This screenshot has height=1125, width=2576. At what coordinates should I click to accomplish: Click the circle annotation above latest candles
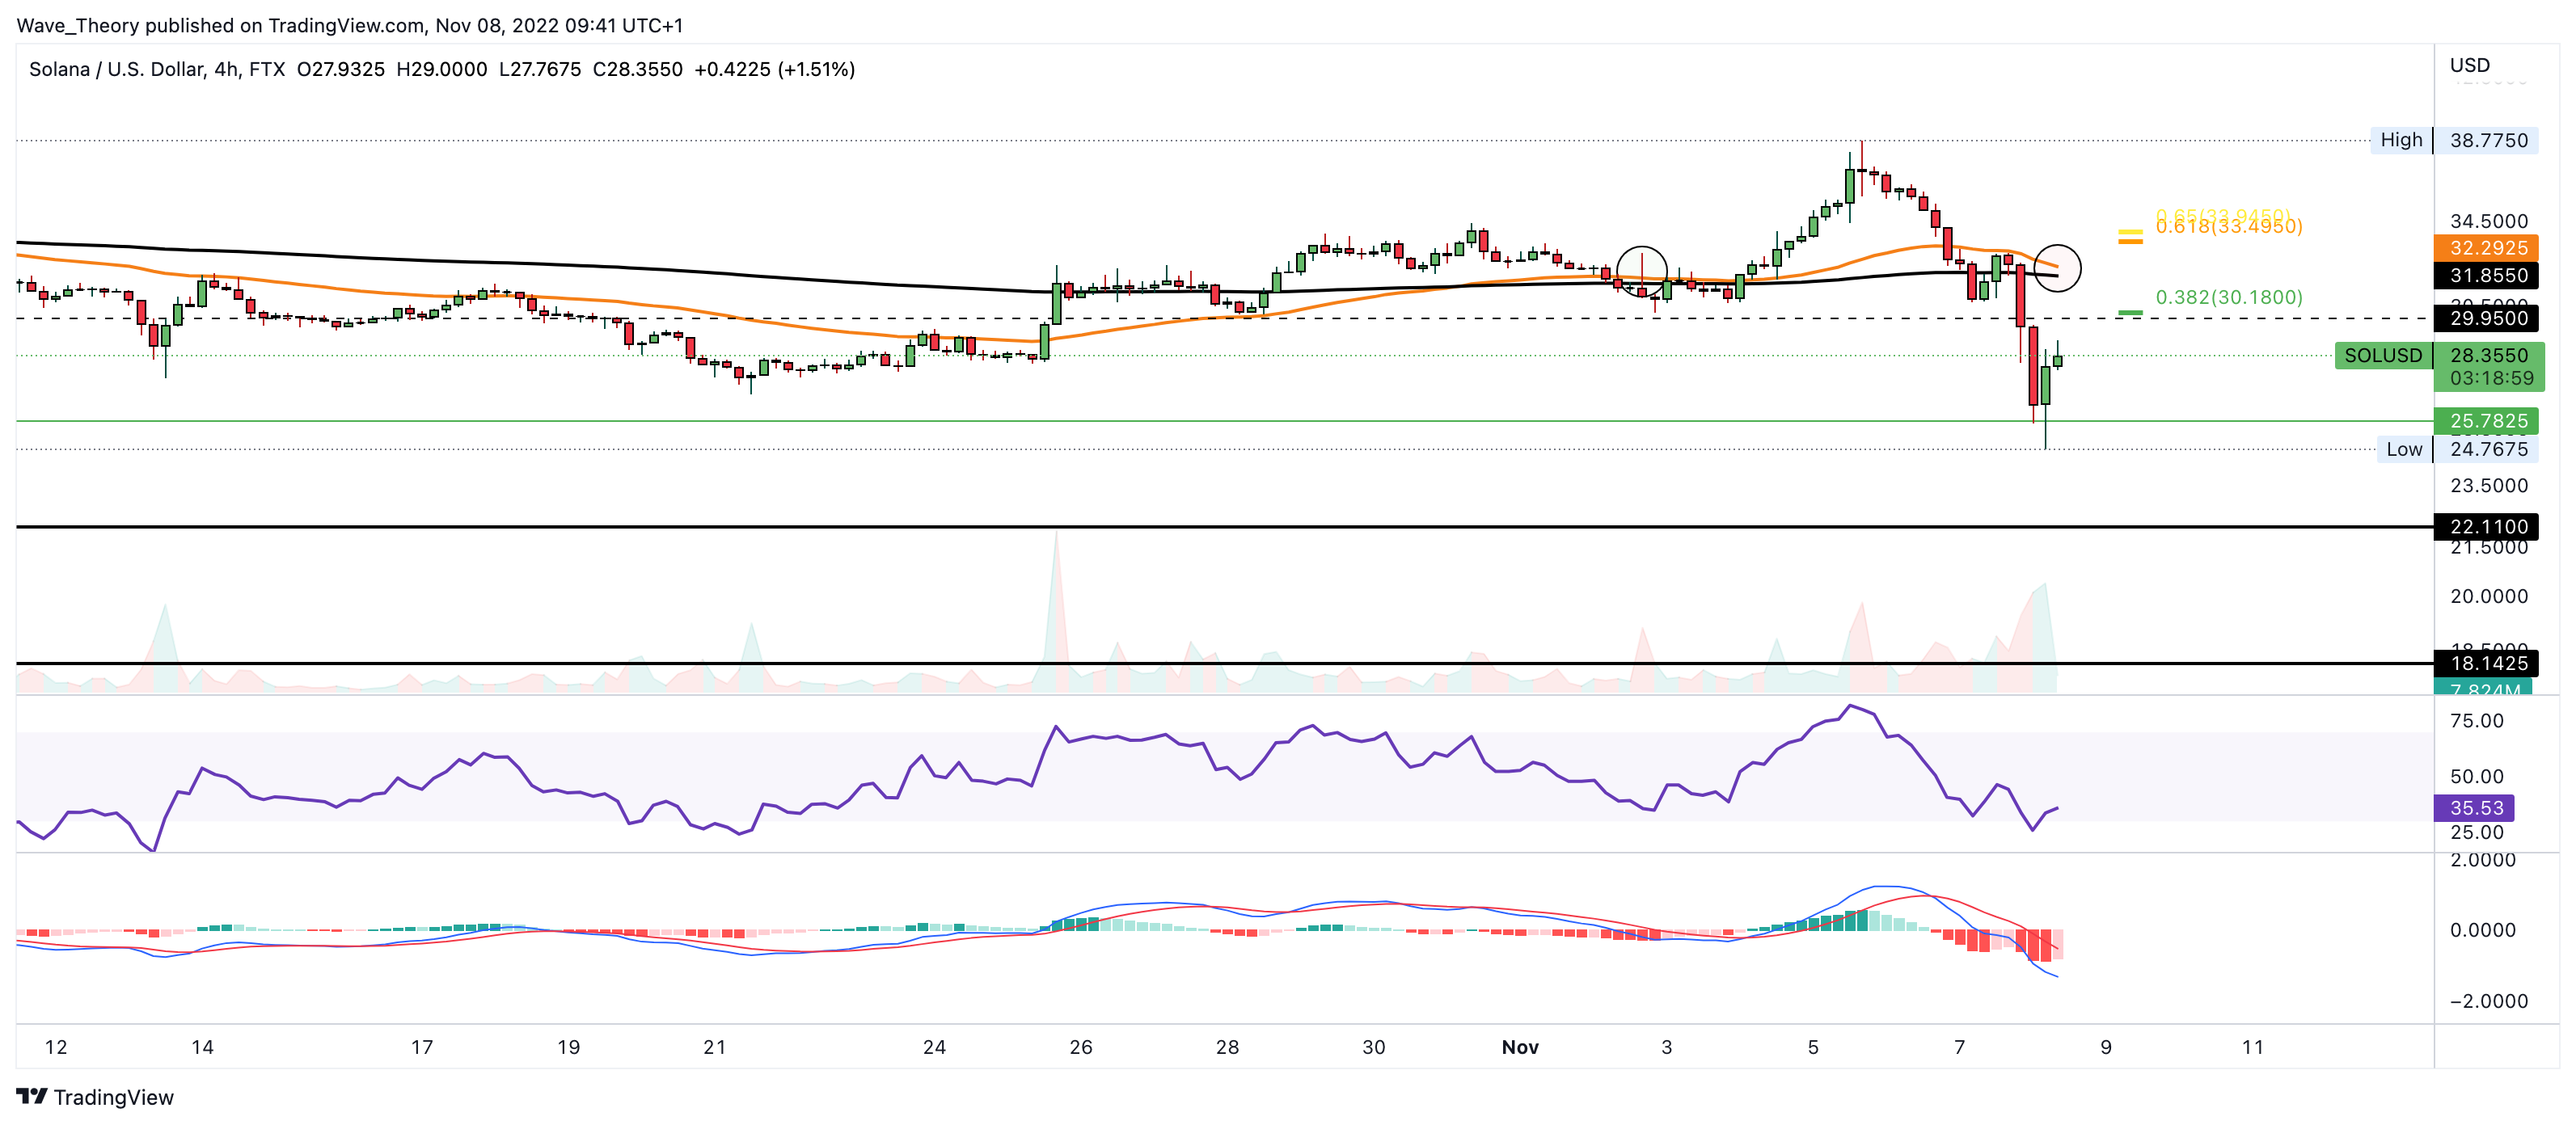[2057, 268]
